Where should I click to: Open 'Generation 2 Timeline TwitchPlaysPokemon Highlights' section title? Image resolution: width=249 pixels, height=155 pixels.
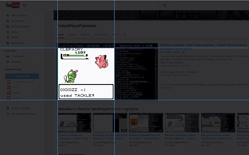click(x=98, y=109)
